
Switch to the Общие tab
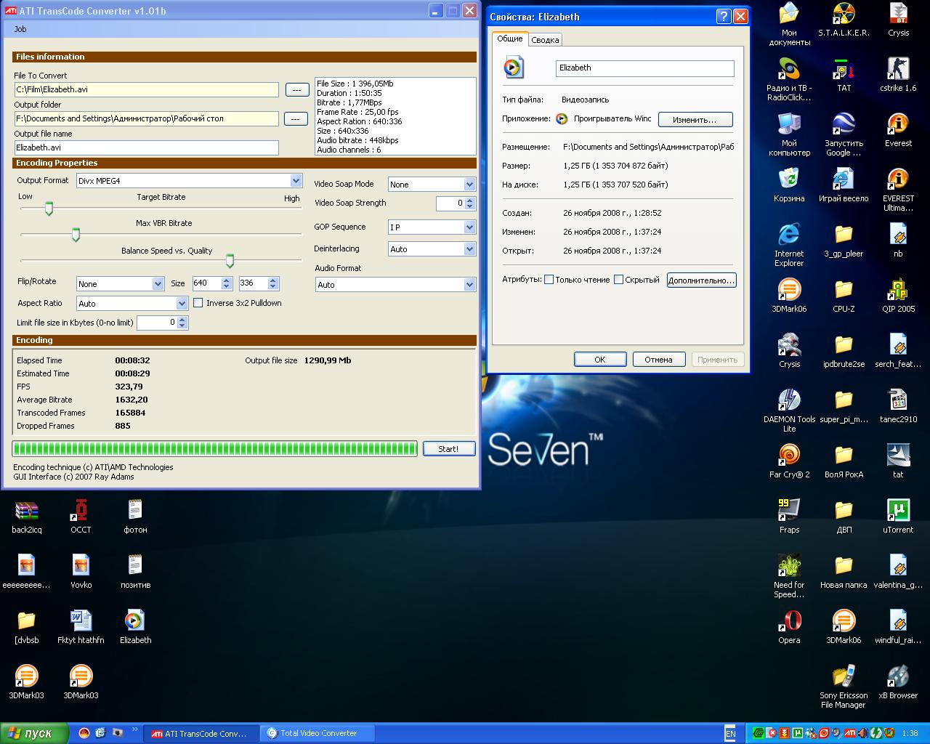509,39
